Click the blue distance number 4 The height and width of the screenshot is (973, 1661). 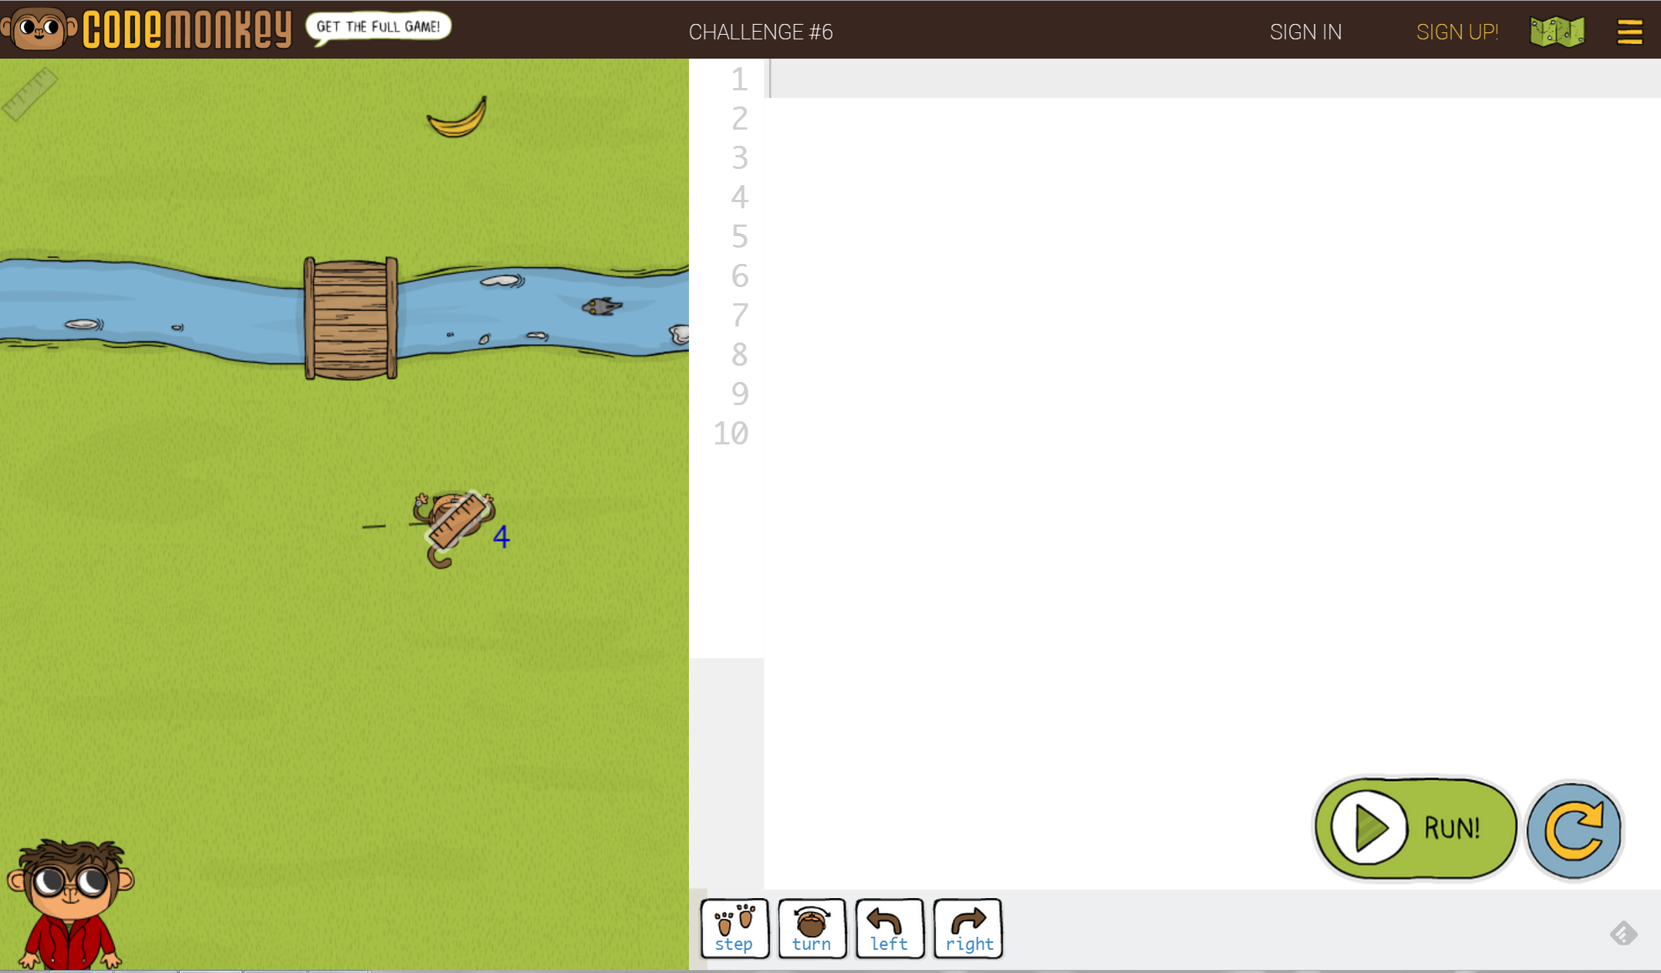[501, 536]
